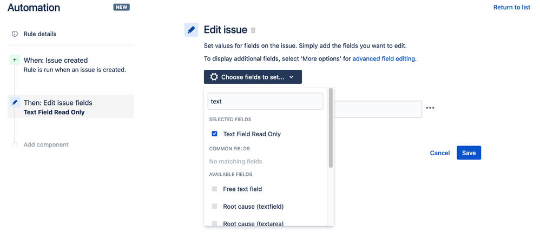Click the 'Root cause (textfield)' label

[x=253, y=207]
